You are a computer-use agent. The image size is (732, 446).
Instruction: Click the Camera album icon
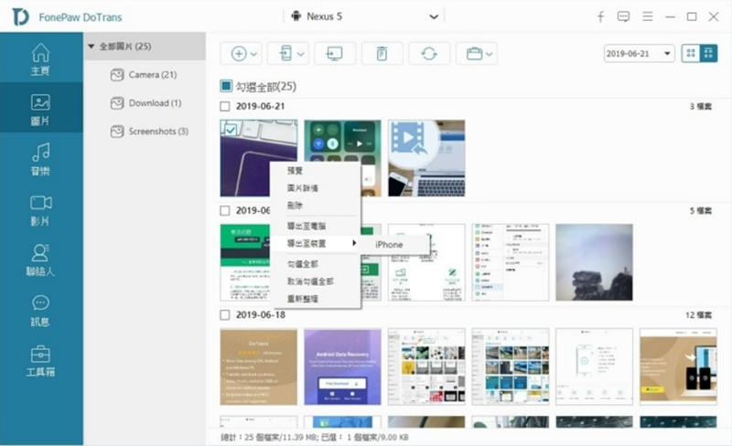pos(117,75)
